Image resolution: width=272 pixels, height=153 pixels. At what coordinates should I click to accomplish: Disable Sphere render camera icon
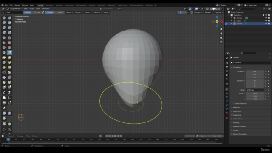[x=269, y=24]
